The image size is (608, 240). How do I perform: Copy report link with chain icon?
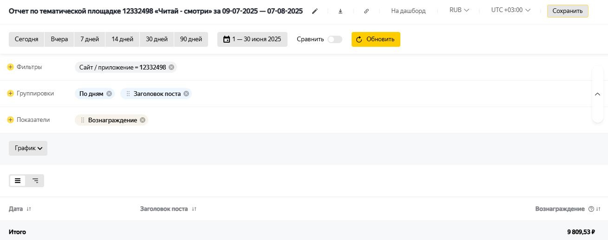point(366,11)
